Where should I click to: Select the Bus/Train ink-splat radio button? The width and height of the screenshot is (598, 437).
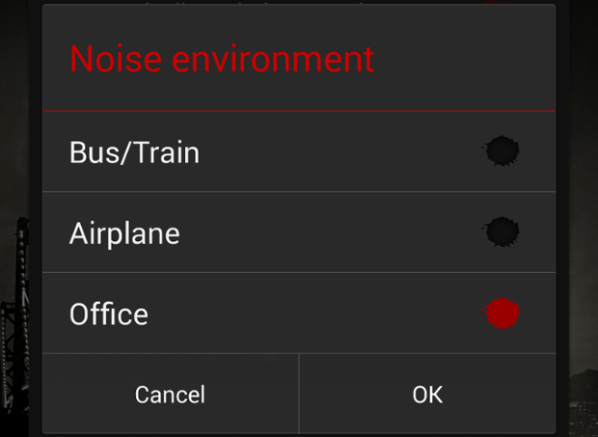pyautogui.click(x=502, y=151)
